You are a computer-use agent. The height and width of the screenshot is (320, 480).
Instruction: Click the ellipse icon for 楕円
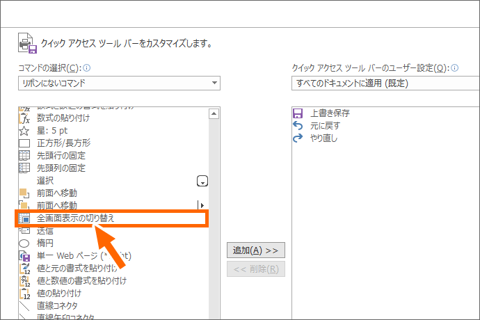coord(24,243)
